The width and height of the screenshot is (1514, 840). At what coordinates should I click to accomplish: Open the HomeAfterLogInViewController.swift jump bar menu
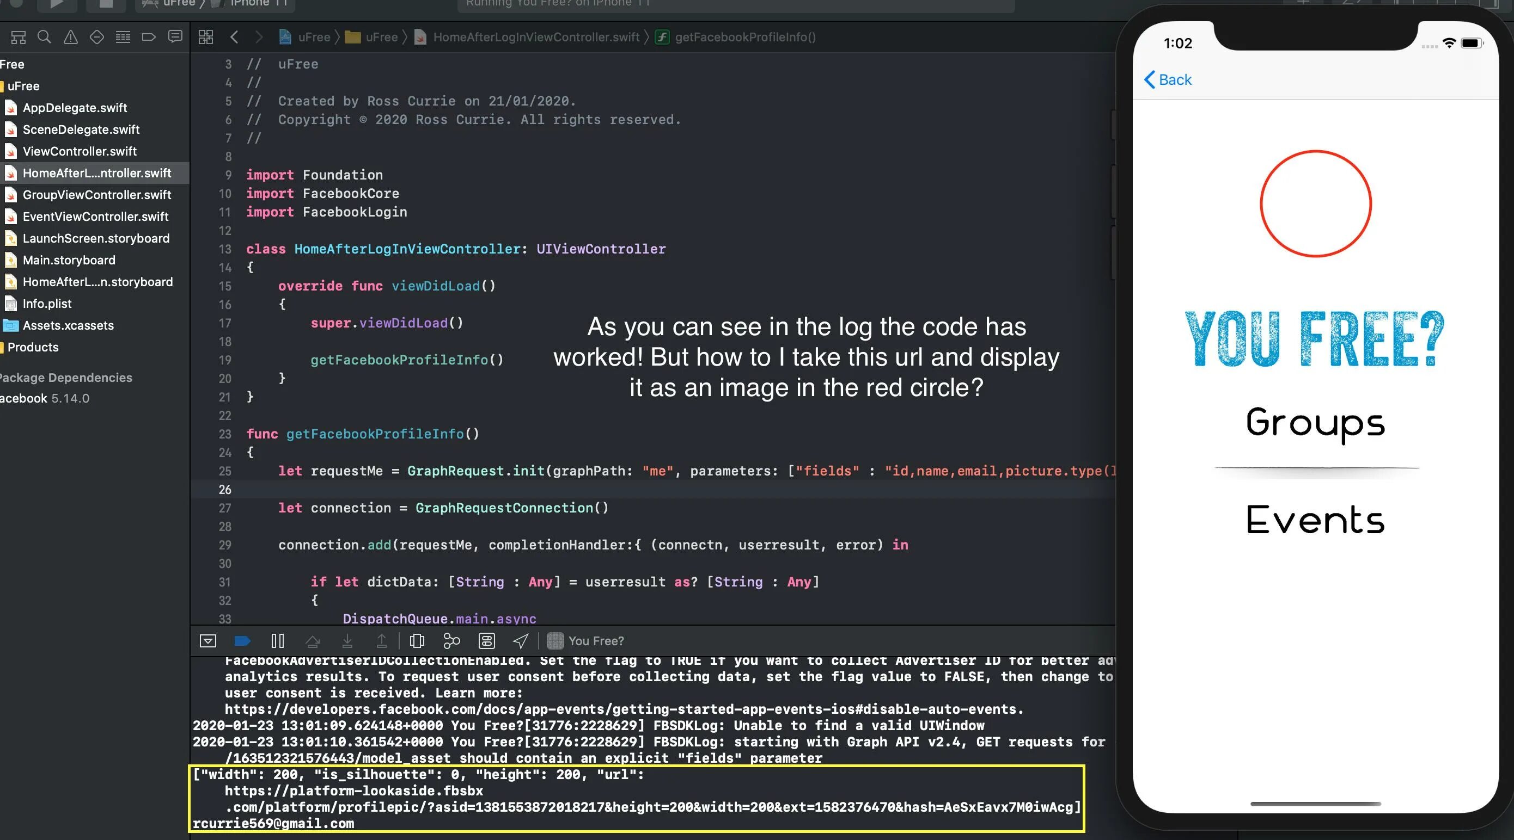pos(535,37)
